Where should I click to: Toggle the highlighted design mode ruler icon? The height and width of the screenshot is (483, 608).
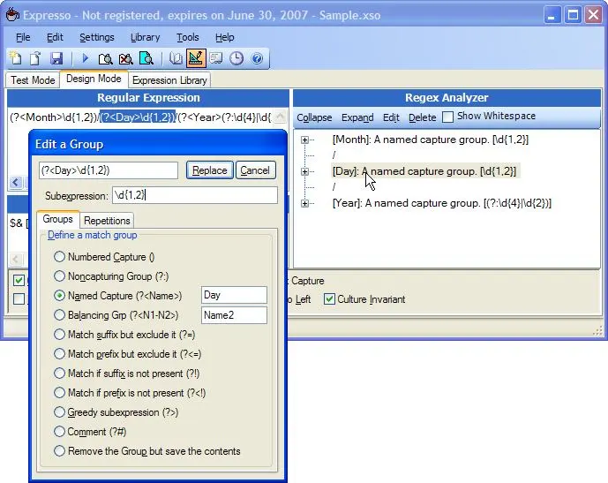click(196, 58)
